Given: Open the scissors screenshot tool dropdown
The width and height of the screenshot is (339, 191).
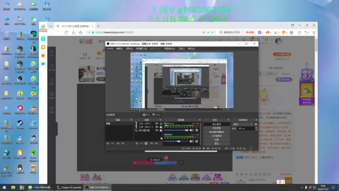Looking at the screenshot, I should pos(279,33).
